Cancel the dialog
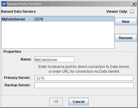 (x=79, y=101)
